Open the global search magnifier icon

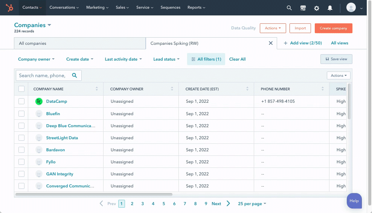pyautogui.click(x=289, y=8)
